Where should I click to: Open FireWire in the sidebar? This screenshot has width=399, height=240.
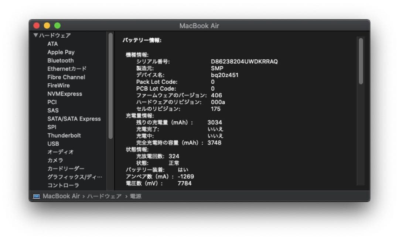tap(58, 85)
